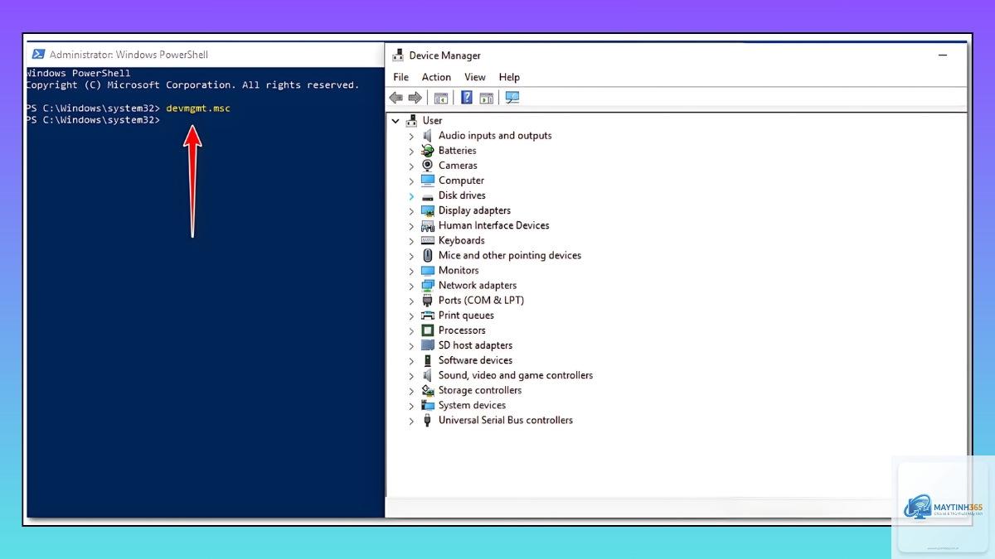Expand the Universal Serial Bus controllers node
995x559 pixels.
(411, 421)
